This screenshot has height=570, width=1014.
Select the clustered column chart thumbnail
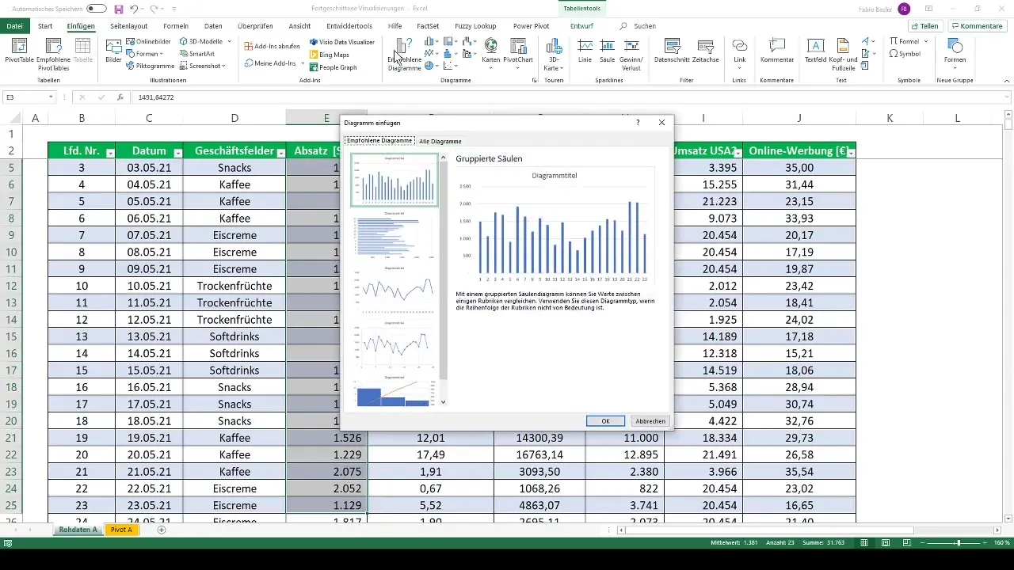[x=394, y=180]
